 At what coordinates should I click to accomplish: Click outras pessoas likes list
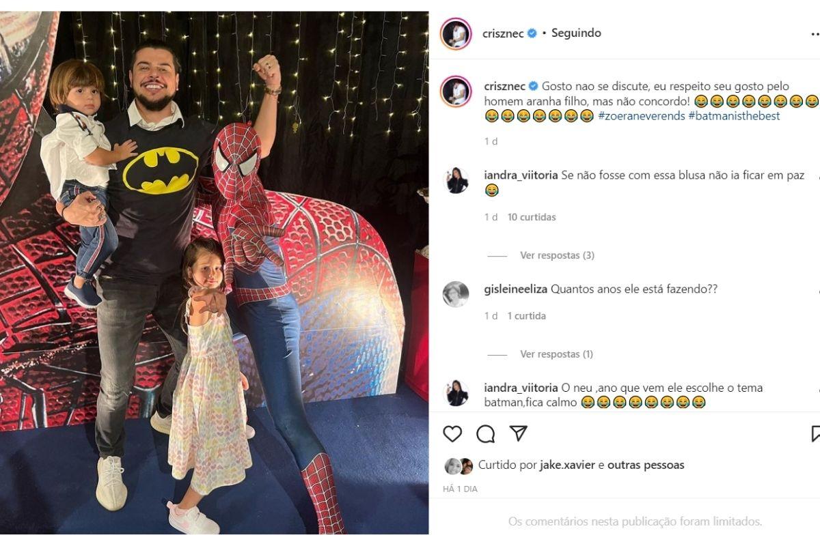(x=646, y=465)
